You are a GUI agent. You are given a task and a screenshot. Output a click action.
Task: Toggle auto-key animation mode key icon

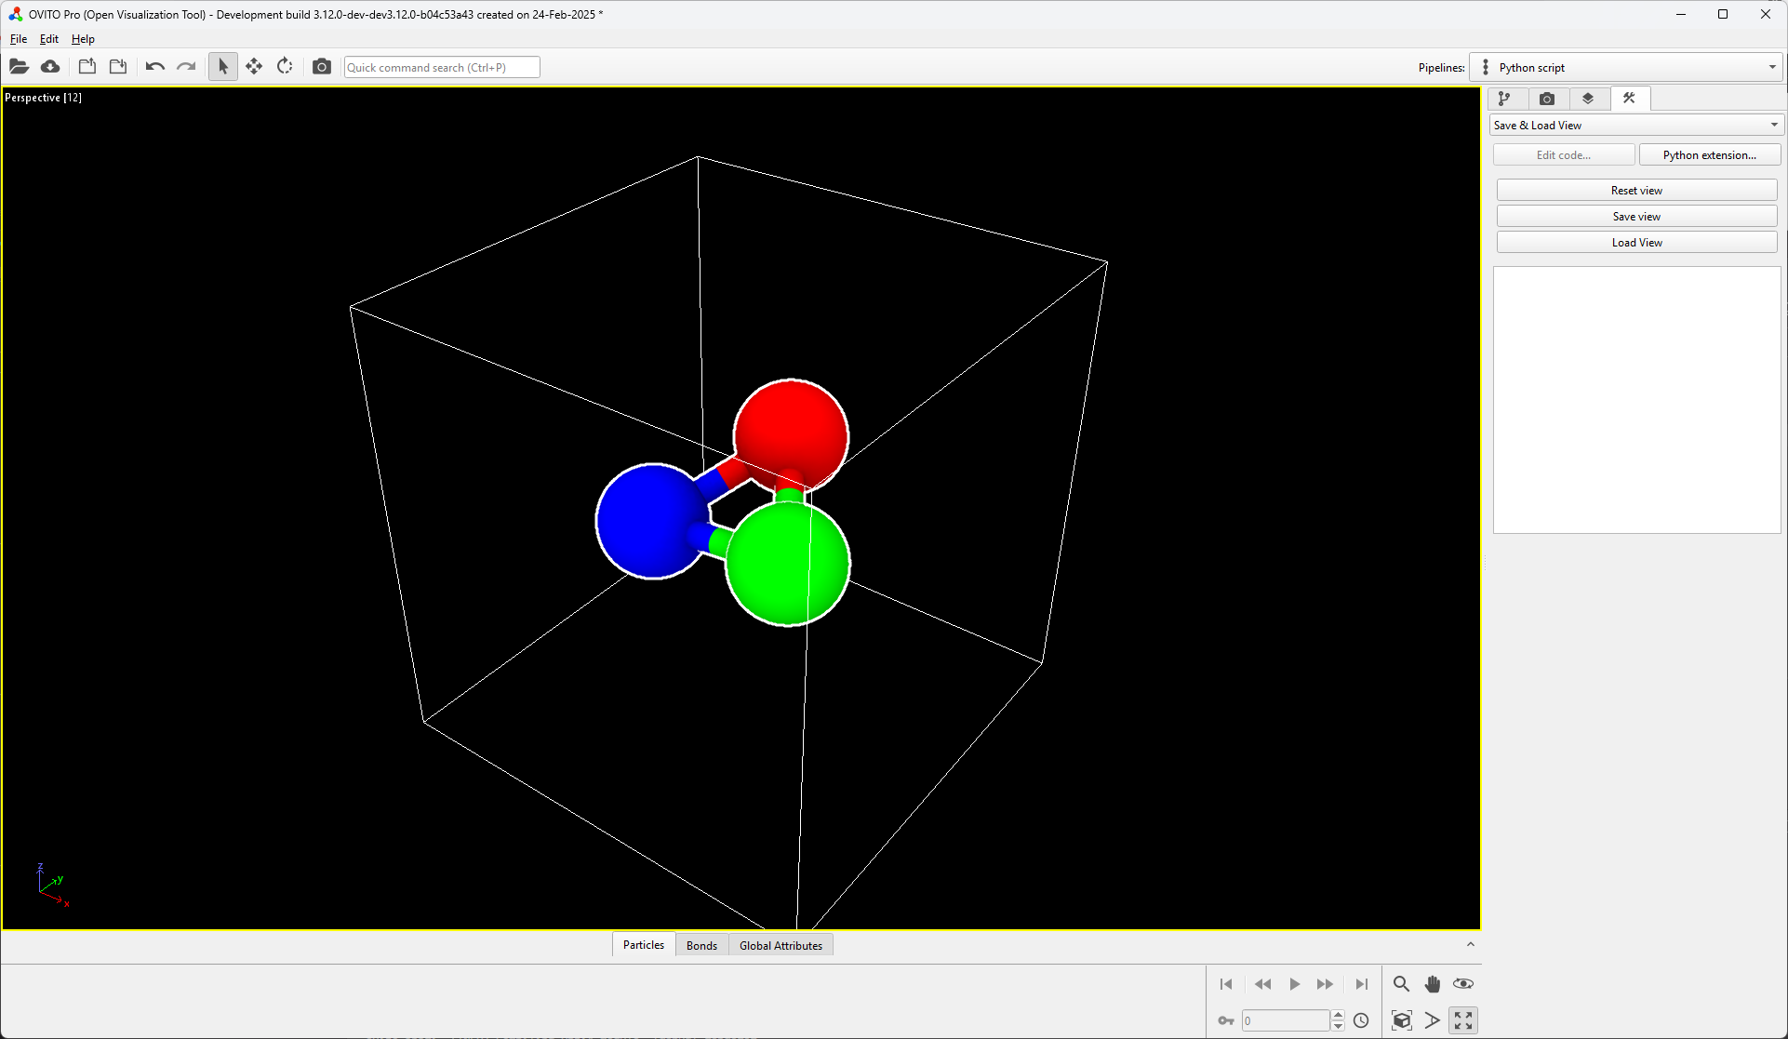(x=1226, y=1020)
